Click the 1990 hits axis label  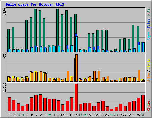click(4, 12)
